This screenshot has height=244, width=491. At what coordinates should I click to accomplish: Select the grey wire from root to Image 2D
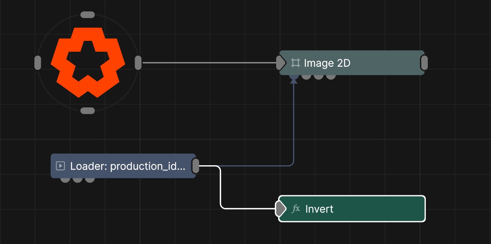tap(209, 63)
